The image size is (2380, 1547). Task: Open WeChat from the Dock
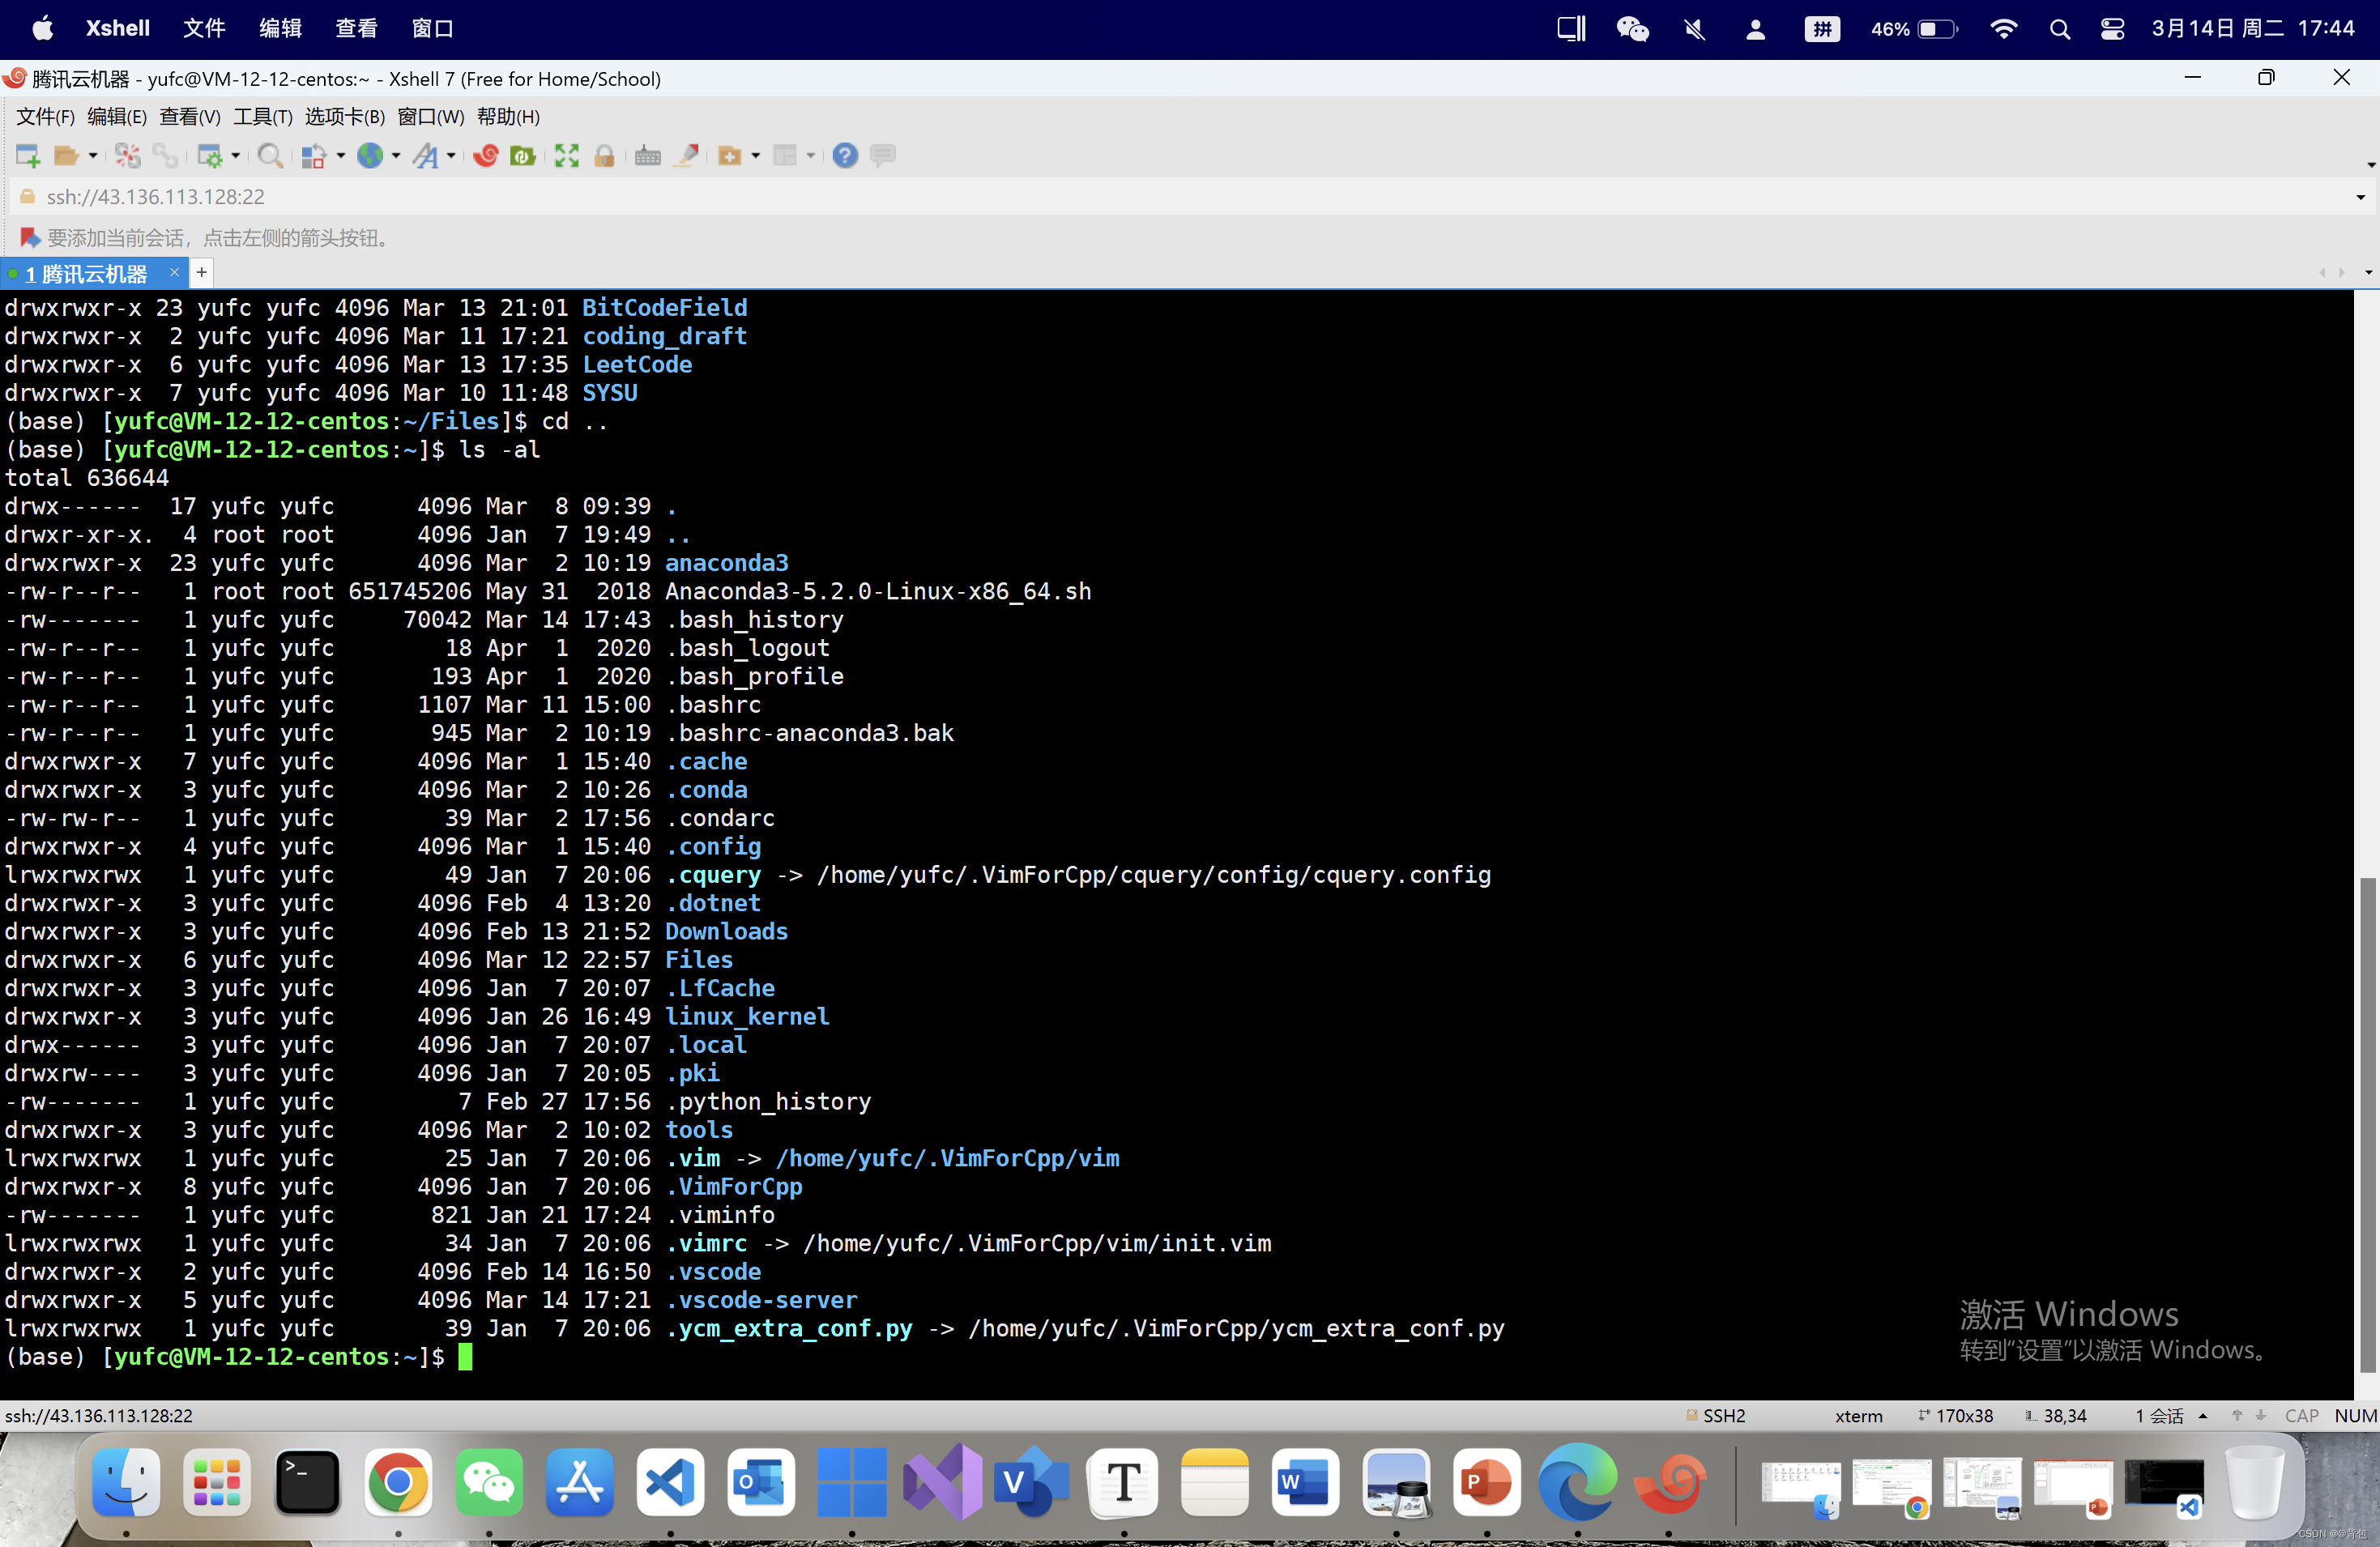pyautogui.click(x=488, y=1481)
